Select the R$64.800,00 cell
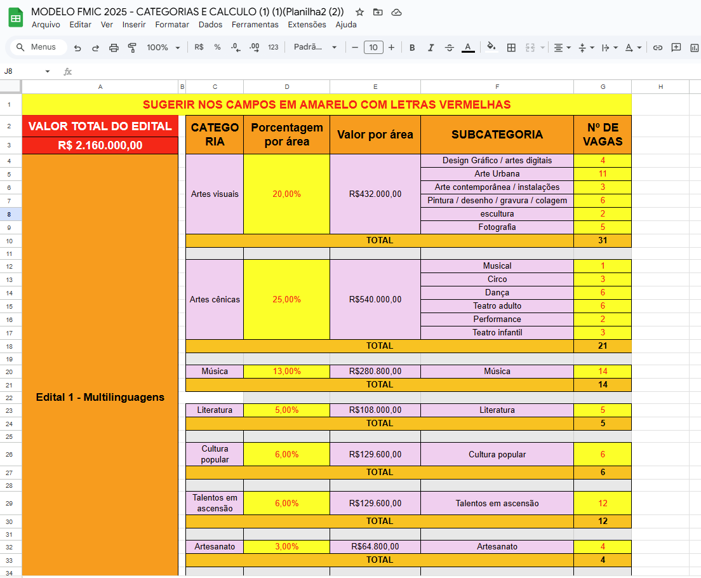This screenshot has width=701, height=578. 375,547
